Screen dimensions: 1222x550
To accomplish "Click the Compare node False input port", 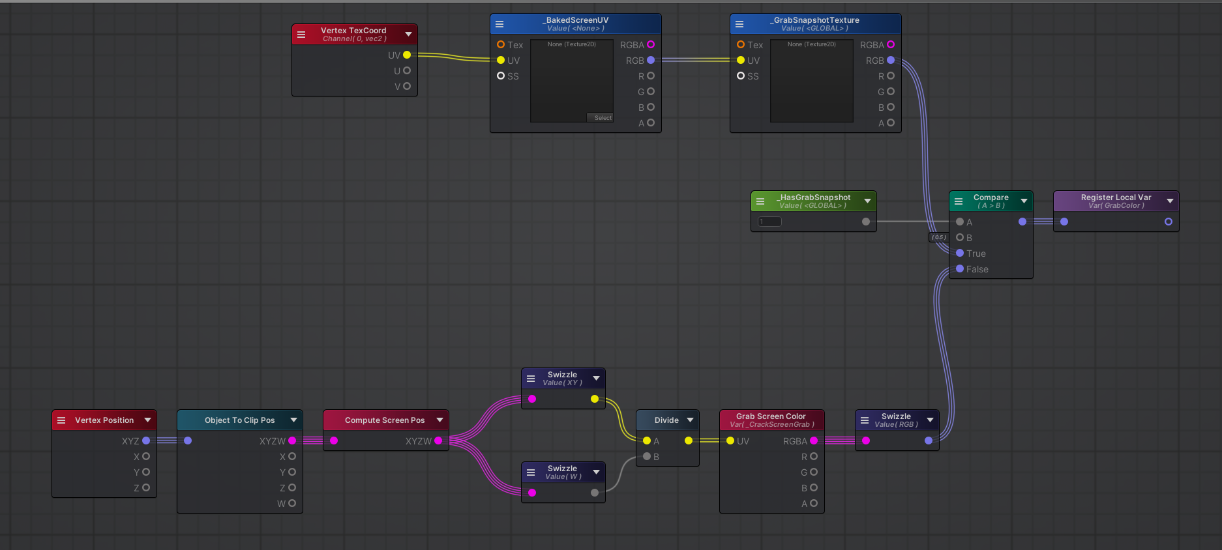I will click(x=960, y=268).
